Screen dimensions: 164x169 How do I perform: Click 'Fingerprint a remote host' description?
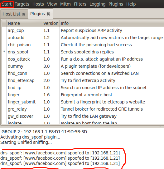click(x=86, y=95)
